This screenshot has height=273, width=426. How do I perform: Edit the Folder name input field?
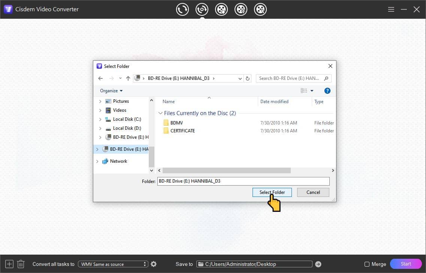[x=243, y=181]
